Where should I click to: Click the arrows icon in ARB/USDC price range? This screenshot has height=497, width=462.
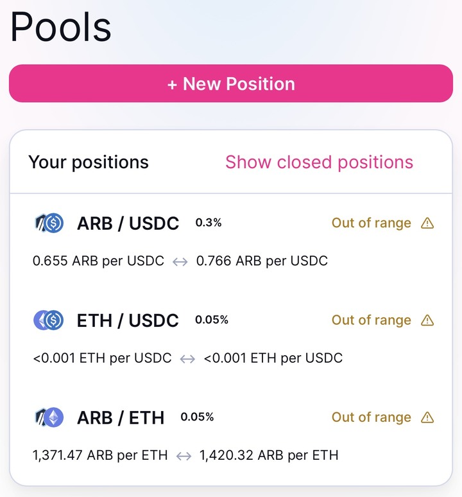pyautogui.click(x=180, y=261)
